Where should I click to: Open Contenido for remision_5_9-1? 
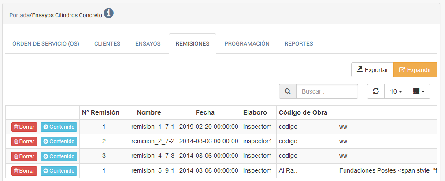click(59, 170)
